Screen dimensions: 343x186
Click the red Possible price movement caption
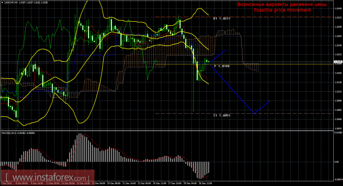(282, 10)
